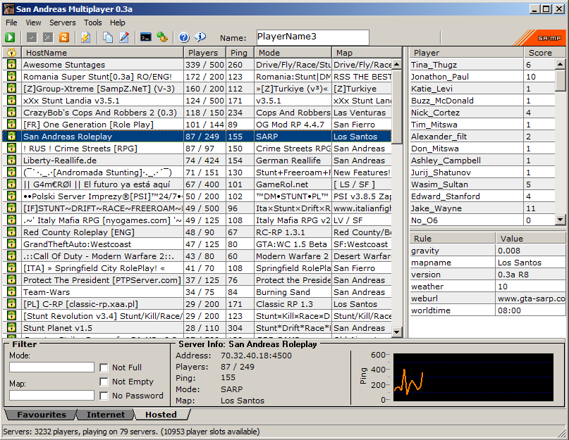Enable the Not Full filter checkbox
The width and height of the screenshot is (569, 440).
point(104,367)
